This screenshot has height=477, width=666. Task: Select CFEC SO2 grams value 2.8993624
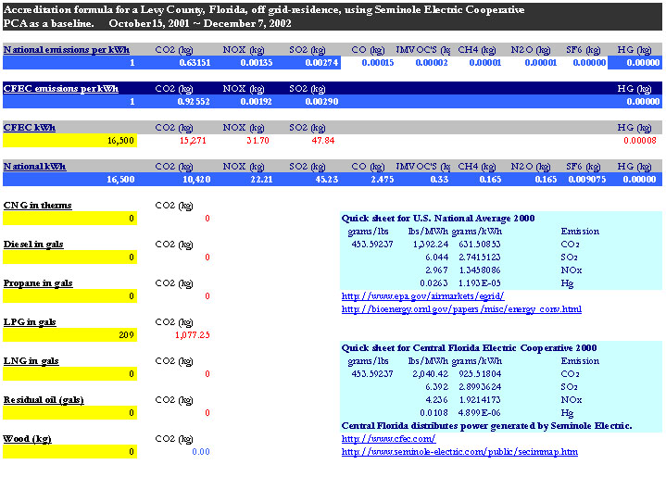pos(480,387)
